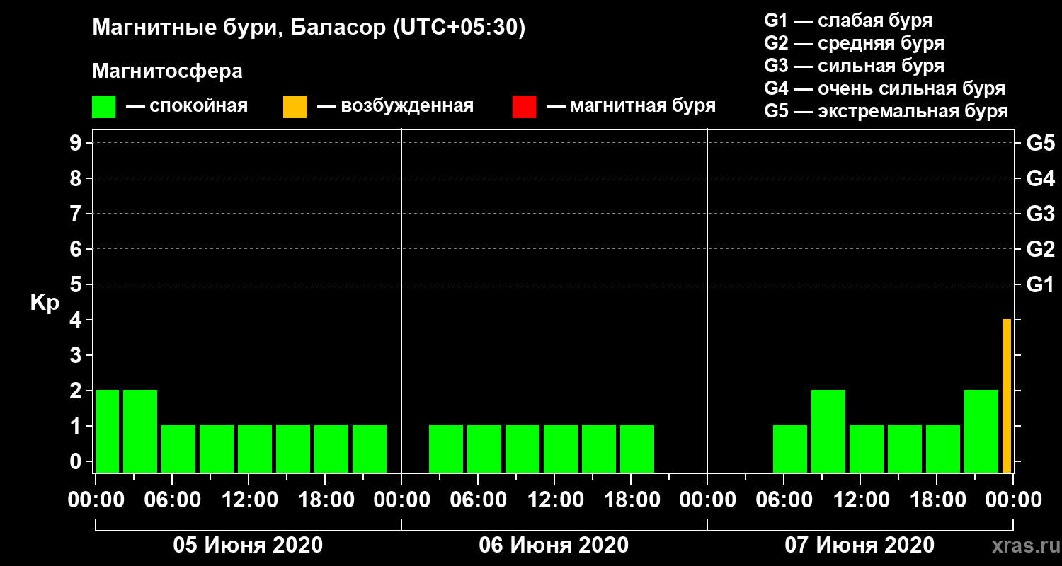The image size is (1062, 566).
Task: Select the Kp 2 bar over 03:00 on 05 Июня
Action: coord(140,431)
